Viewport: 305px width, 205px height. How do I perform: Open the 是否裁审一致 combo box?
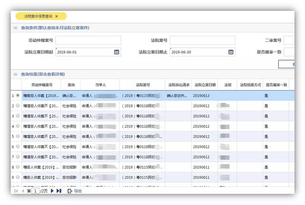(x=289, y=52)
